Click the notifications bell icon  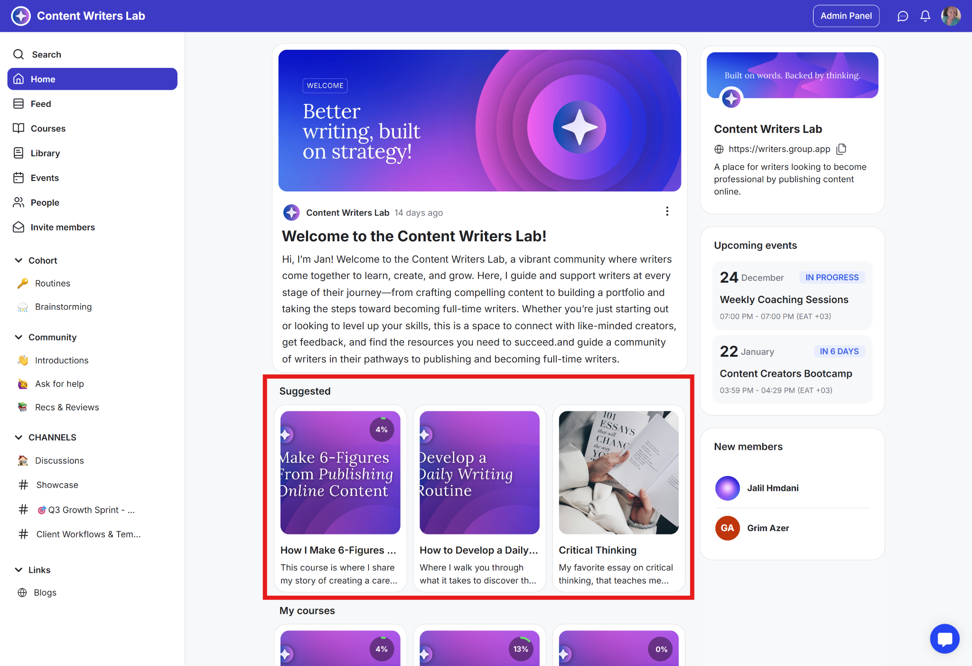click(925, 16)
